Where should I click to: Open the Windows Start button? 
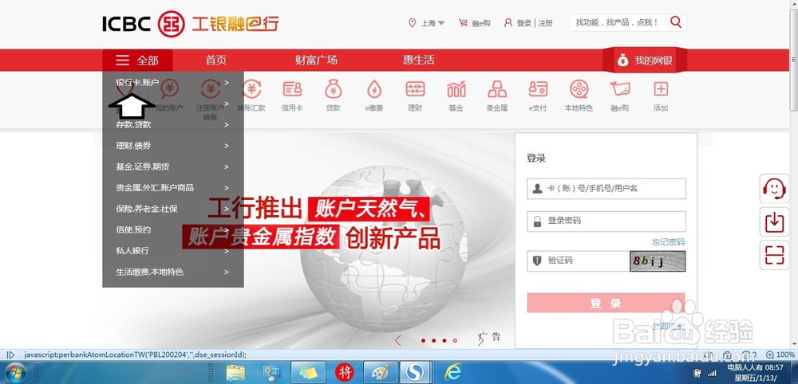coord(16,372)
